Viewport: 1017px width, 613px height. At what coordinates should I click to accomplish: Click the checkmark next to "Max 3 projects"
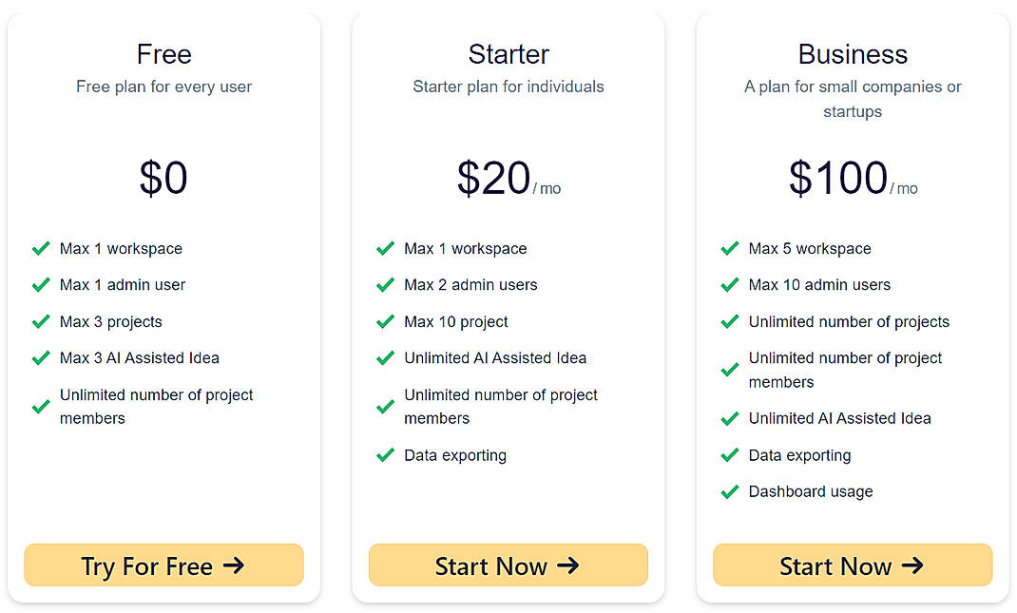pos(41,321)
